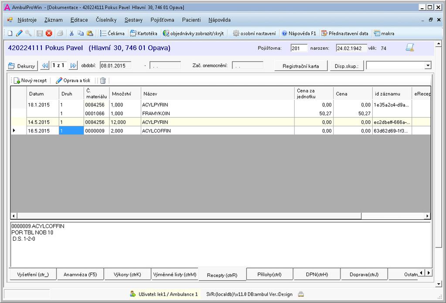
Task: Click the blue pencil edit icon in main toolbar
Action: coord(19,33)
